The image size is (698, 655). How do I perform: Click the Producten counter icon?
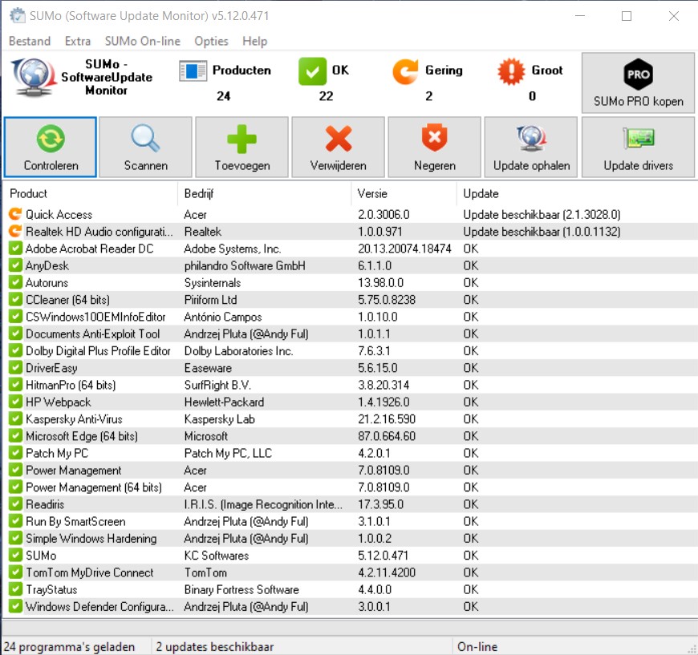pos(193,71)
